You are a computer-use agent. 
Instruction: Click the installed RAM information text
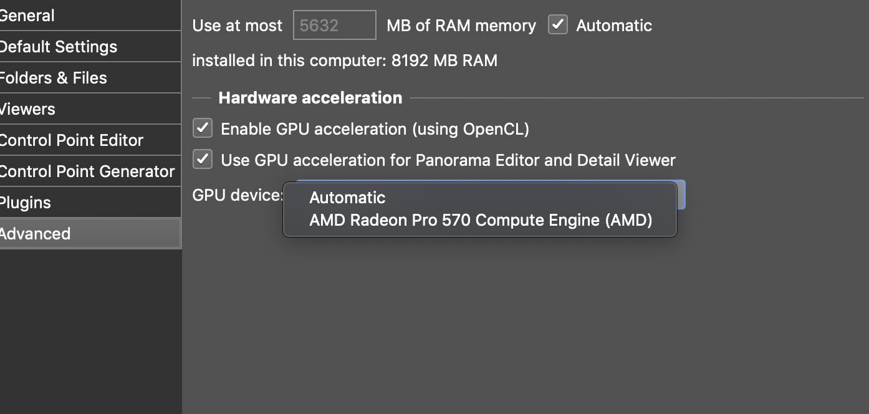coord(344,60)
